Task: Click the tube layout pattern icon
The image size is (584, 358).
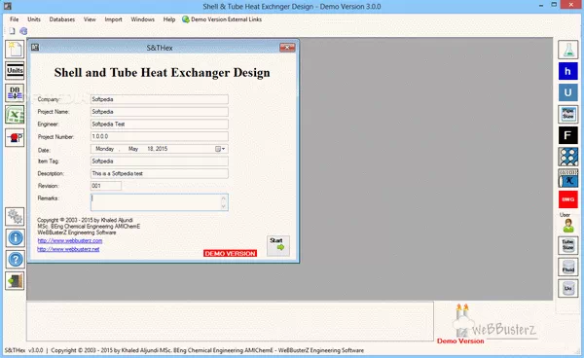Action: point(568,157)
